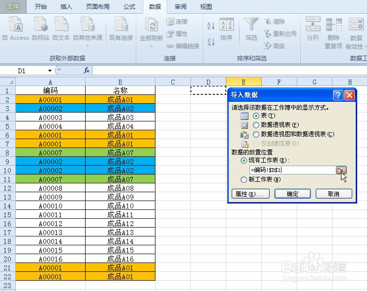Select cell A00003 in row 4
367x291 pixels.
pyautogui.click(x=50, y=117)
